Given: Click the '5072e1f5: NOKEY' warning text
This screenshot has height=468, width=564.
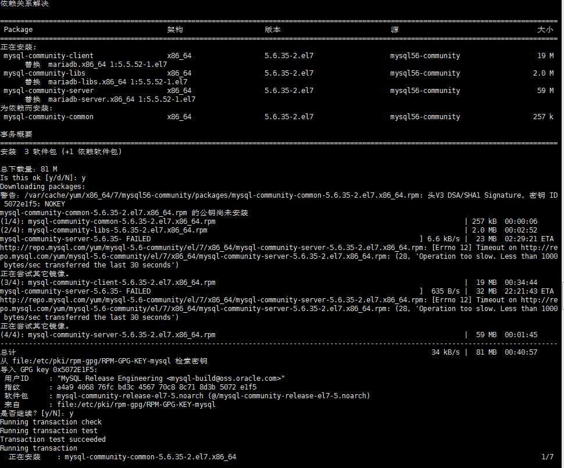Looking at the screenshot, I should [x=34, y=204].
